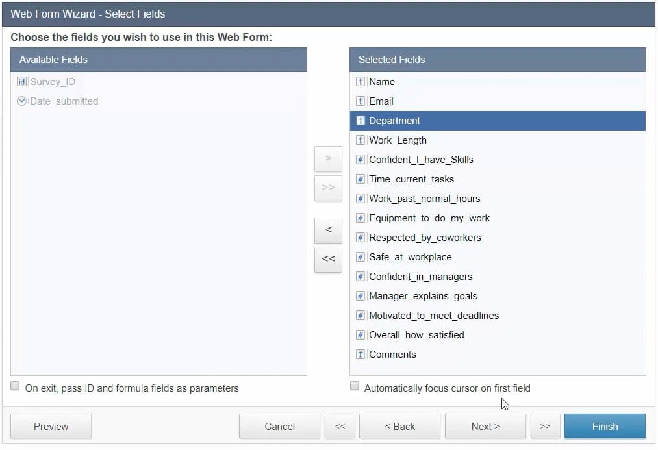Go to the next wizard step
This screenshot has width=658, height=450.
[x=485, y=426]
